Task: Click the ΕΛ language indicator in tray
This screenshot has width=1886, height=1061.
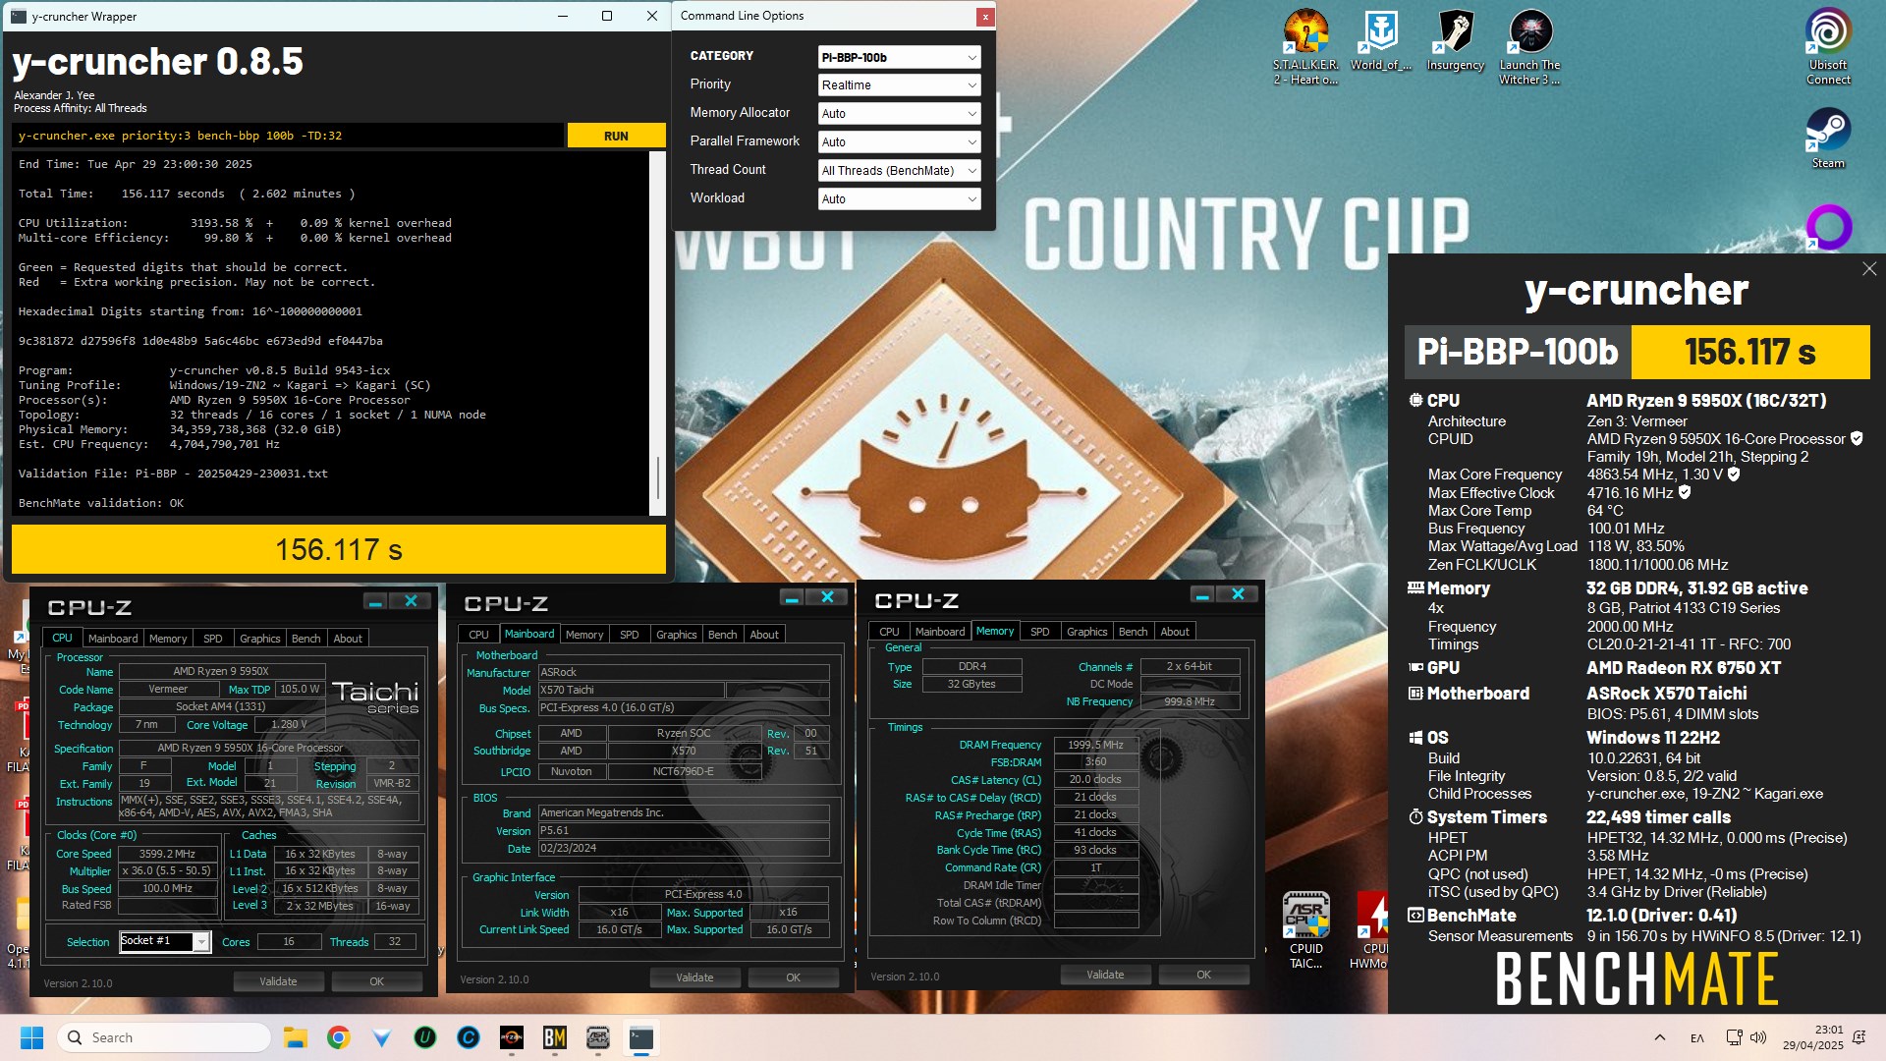Action: point(1696,1038)
